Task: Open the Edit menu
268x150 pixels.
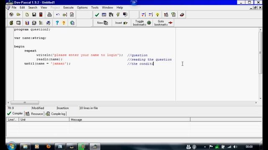Action: point(22,7)
